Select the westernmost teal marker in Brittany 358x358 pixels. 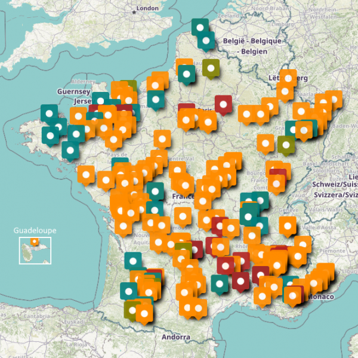(49, 112)
